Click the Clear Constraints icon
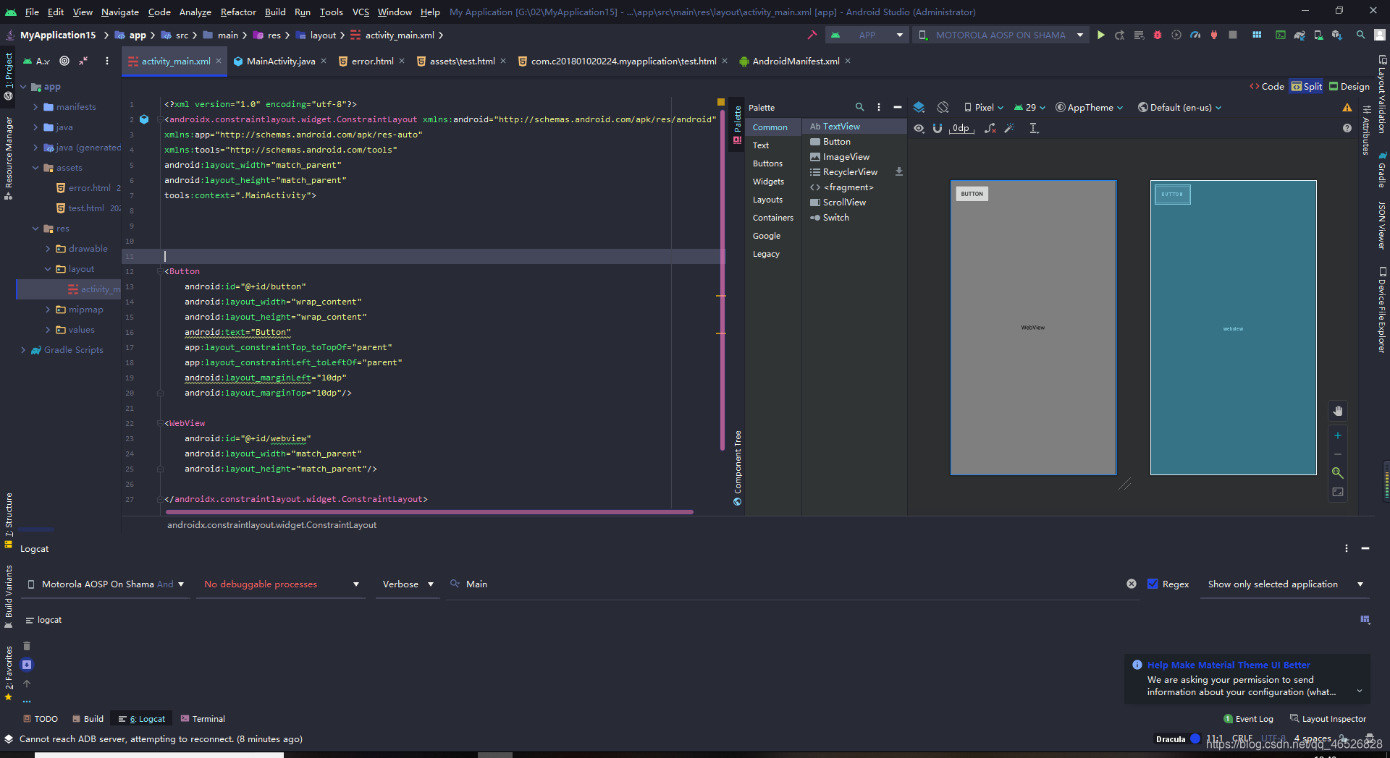The image size is (1390, 758). (990, 128)
